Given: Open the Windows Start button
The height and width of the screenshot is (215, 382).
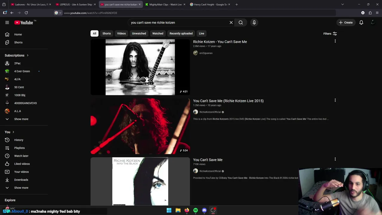Looking at the screenshot, I should pos(169,210).
